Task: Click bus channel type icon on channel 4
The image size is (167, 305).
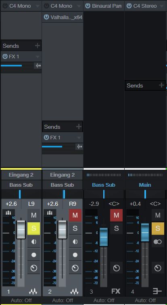Action: pyautogui.click(x=157, y=291)
